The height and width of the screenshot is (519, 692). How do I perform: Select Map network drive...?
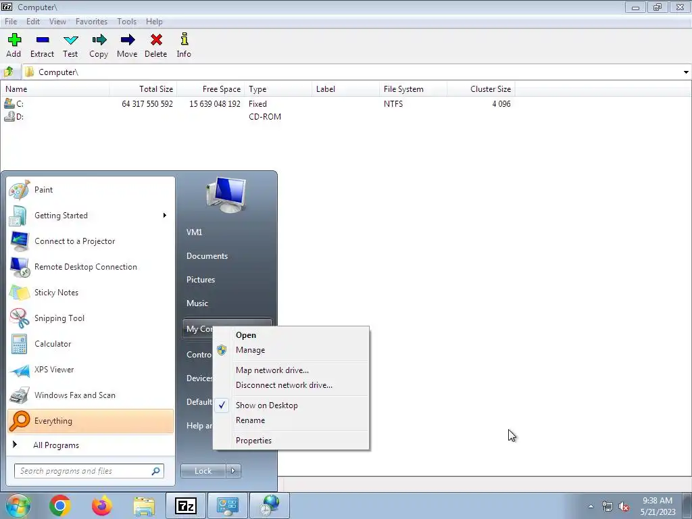click(291, 370)
